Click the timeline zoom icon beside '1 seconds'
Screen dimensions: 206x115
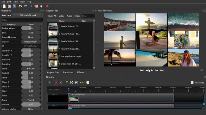click(x=192, y=82)
